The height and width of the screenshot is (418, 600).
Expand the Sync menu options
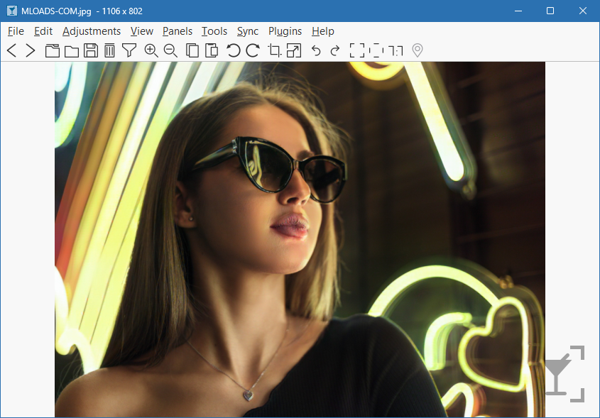[x=247, y=31]
